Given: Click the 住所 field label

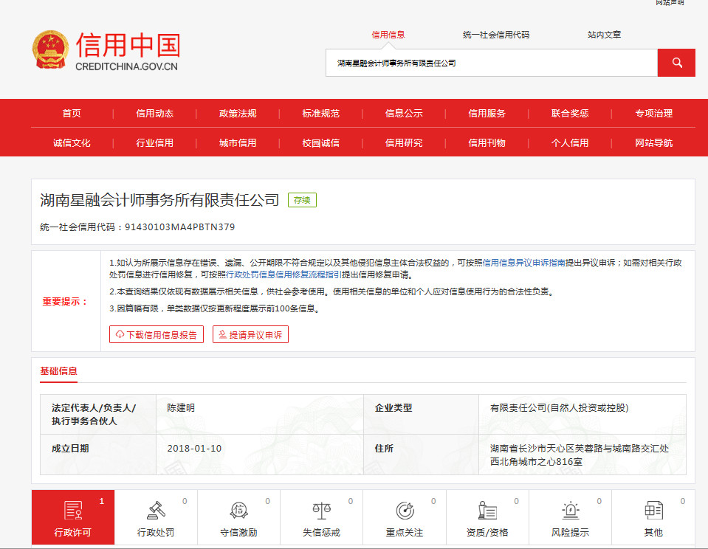Looking at the screenshot, I should (384, 449).
